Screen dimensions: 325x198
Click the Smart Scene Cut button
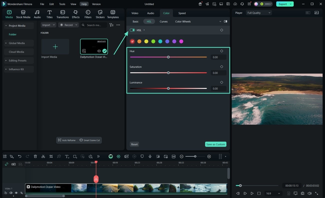89,140
